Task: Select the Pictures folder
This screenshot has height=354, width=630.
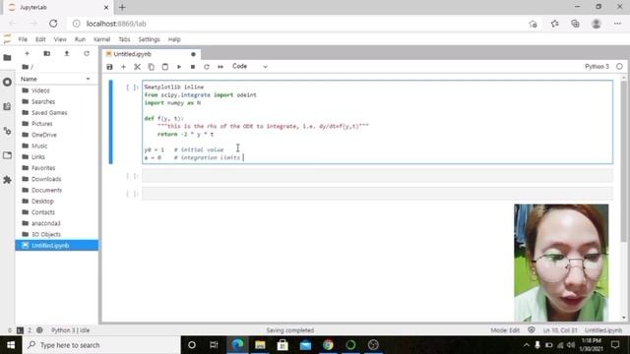Action: click(57, 124)
